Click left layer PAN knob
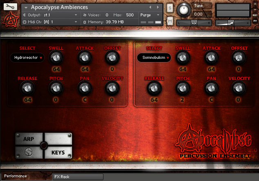 85,88
